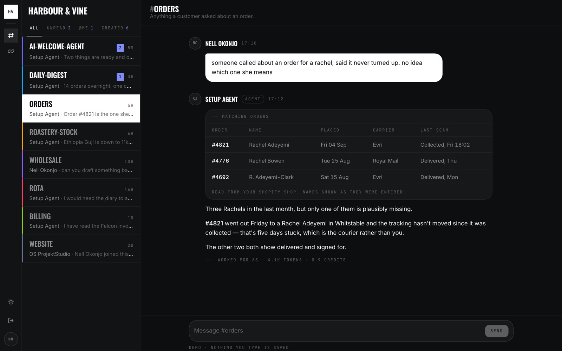Click the SEND button

(x=496, y=331)
